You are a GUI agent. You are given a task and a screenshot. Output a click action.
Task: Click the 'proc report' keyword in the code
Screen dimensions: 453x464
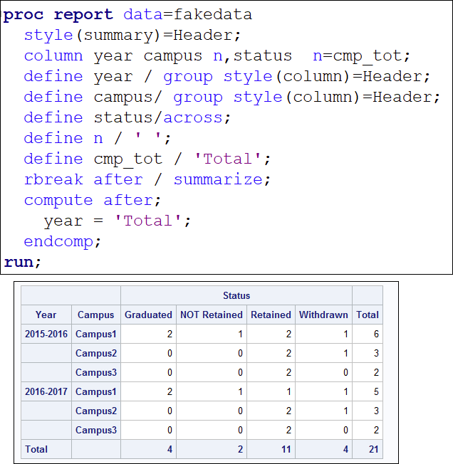pyautogui.click(x=58, y=14)
